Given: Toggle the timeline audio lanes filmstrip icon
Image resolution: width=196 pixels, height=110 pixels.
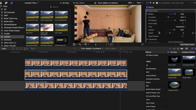Looking at the screenshot, I should point(187,49).
